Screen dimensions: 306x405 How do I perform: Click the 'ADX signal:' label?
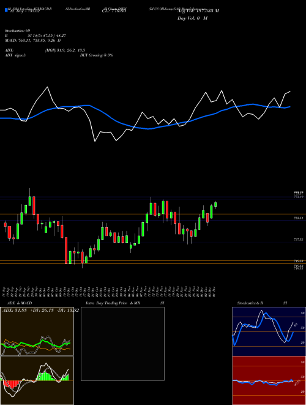point(15,55)
